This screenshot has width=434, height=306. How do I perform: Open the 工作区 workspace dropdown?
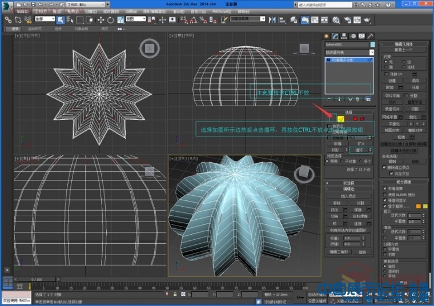(89, 5)
